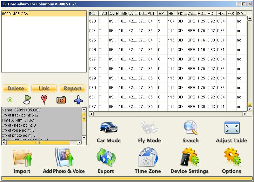The image size is (254, 182).
Task: Click PDOP value 1.30 in row 632
Action: pyautogui.click(x=201, y=107)
